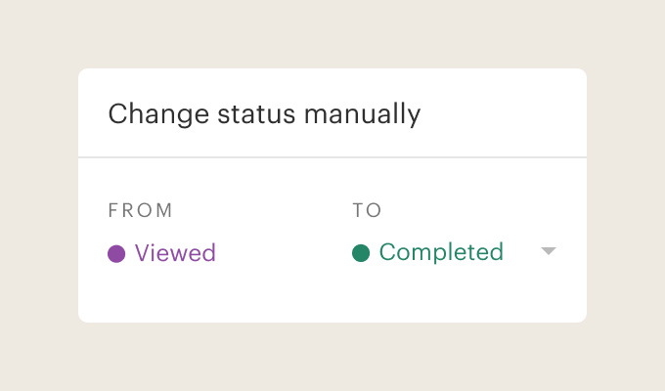The height and width of the screenshot is (391, 665).
Task: Click the empty gap between Viewed and Completed
Action: tap(284, 253)
